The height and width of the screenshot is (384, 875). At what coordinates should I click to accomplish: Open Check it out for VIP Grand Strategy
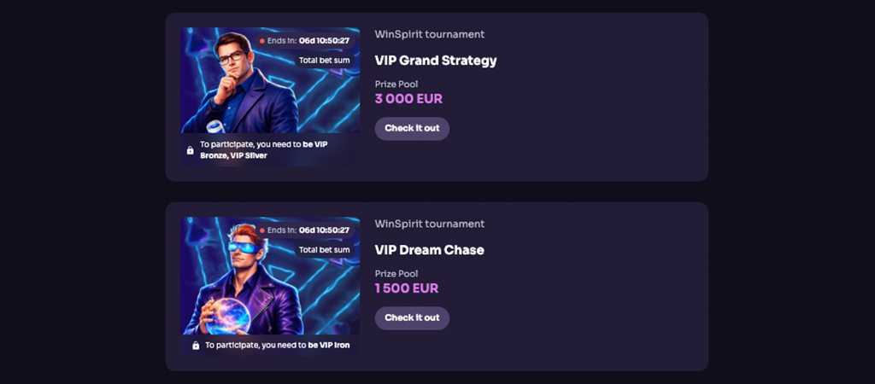tap(412, 128)
